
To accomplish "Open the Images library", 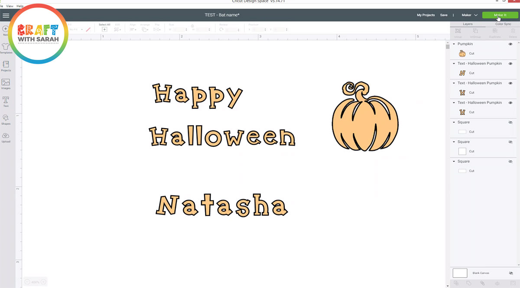I will click(x=6, y=84).
